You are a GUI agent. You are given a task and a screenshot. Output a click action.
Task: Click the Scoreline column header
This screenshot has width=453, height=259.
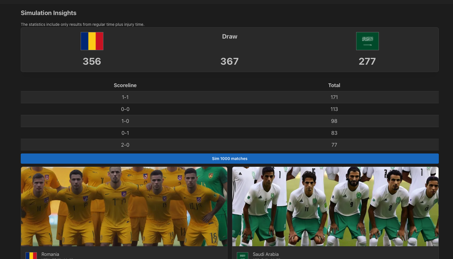[125, 85]
